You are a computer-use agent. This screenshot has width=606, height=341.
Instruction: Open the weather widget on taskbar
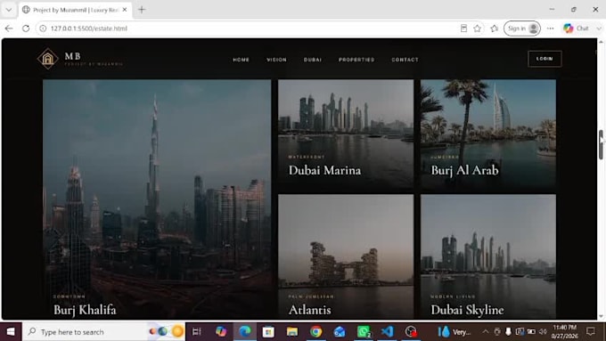coord(454,331)
